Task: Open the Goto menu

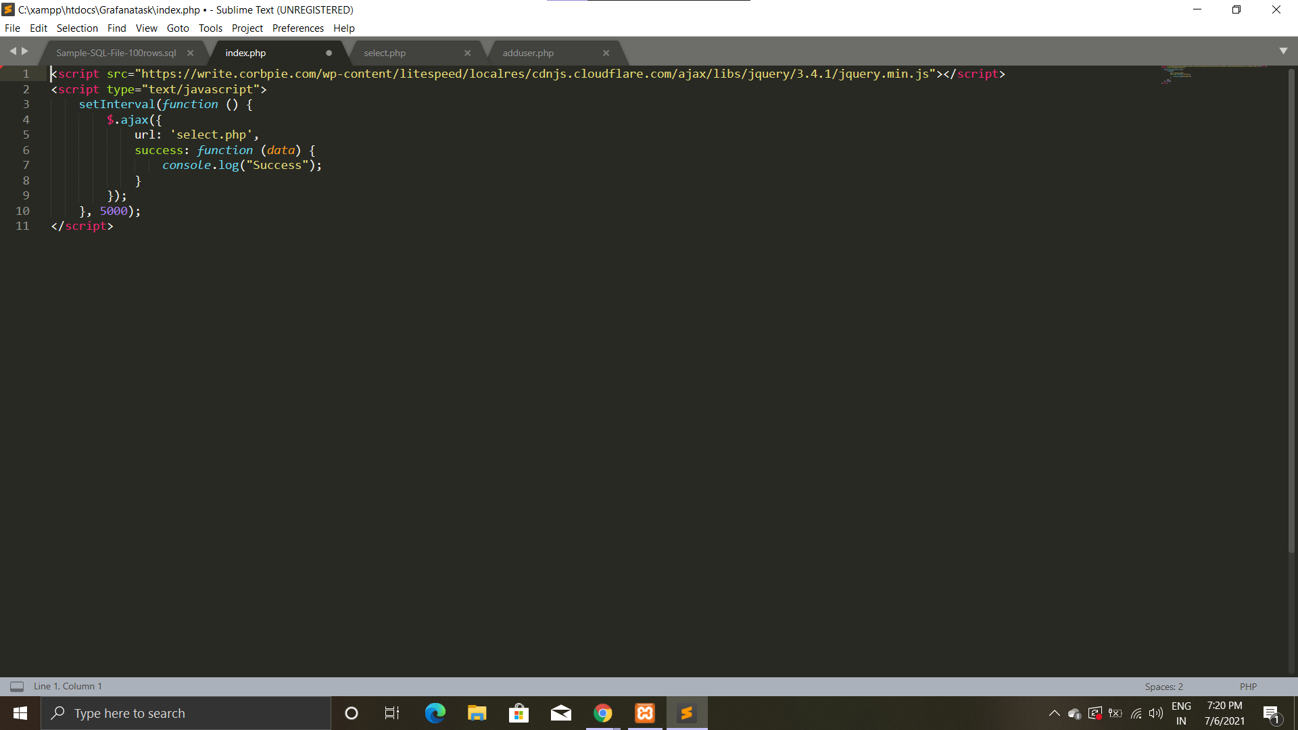Action: pyautogui.click(x=178, y=28)
